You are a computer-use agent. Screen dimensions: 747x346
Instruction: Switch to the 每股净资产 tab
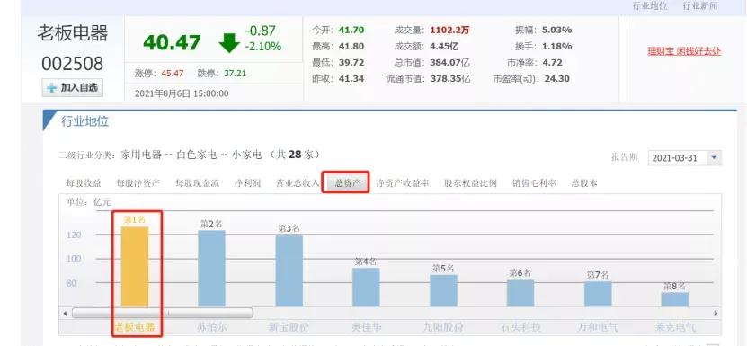point(138,183)
